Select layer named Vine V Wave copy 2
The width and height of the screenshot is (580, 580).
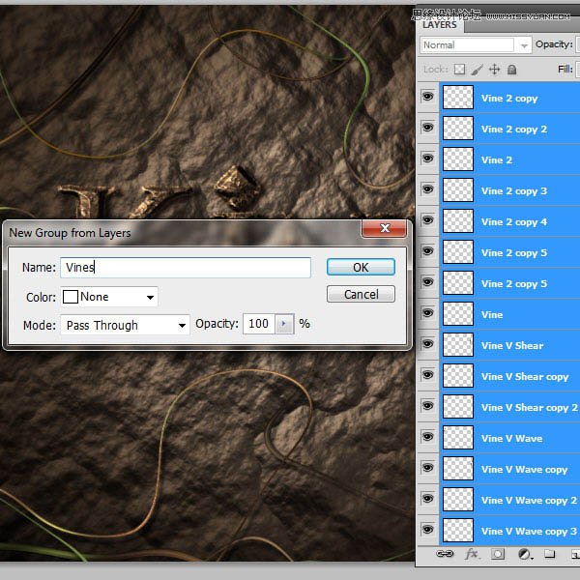(x=510, y=500)
